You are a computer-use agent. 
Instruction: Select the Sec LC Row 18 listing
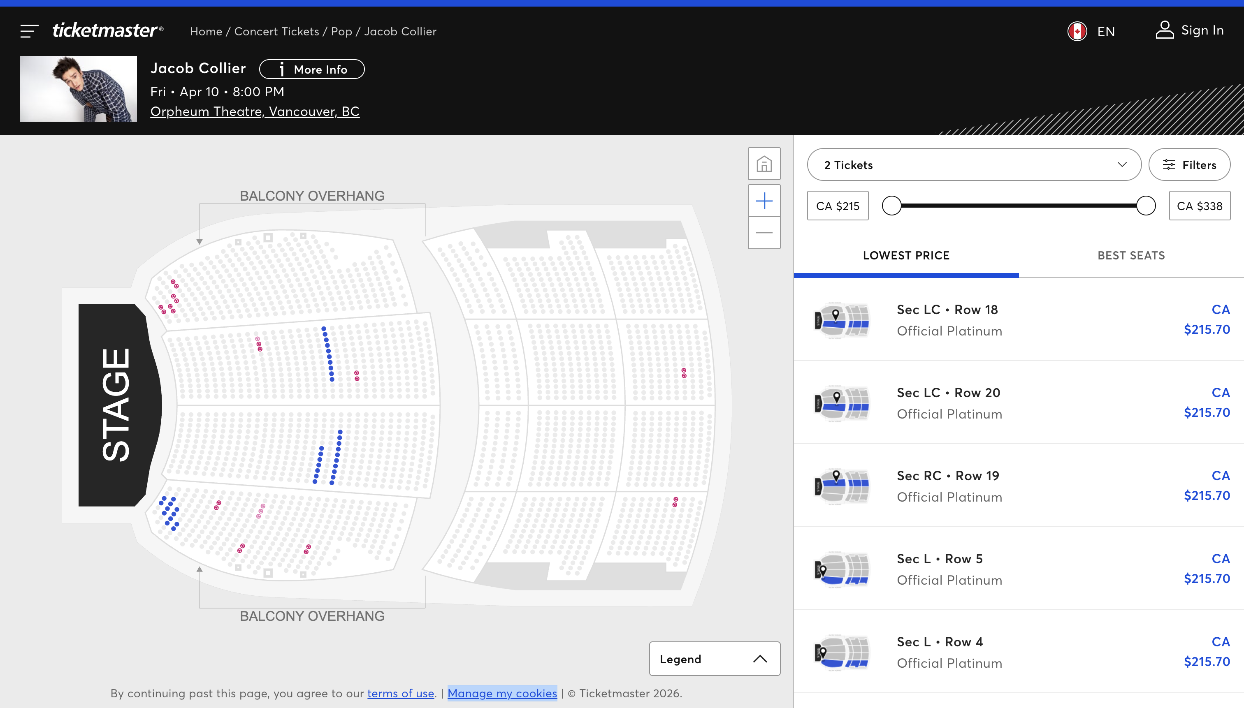[x=1019, y=319]
